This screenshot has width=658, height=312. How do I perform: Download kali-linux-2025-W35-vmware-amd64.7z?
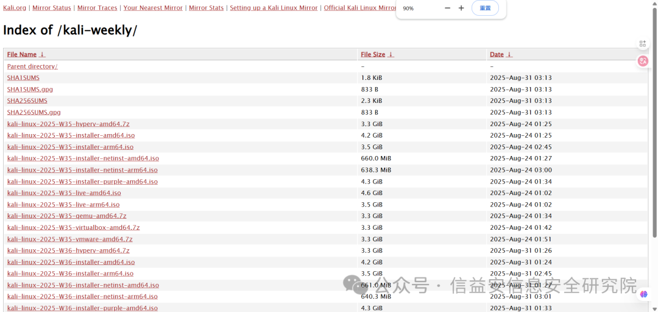click(x=69, y=239)
